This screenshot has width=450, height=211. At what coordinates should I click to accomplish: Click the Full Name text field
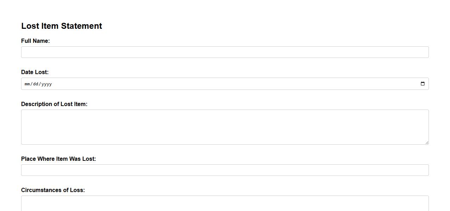click(x=225, y=52)
